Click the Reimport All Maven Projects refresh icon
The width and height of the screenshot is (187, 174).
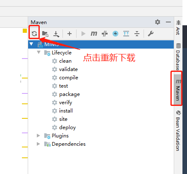[34, 34]
